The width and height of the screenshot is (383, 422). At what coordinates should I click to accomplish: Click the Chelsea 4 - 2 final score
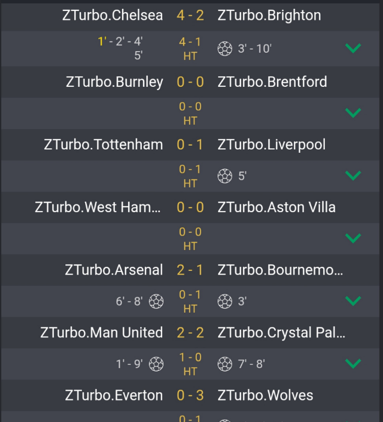click(x=190, y=15)
